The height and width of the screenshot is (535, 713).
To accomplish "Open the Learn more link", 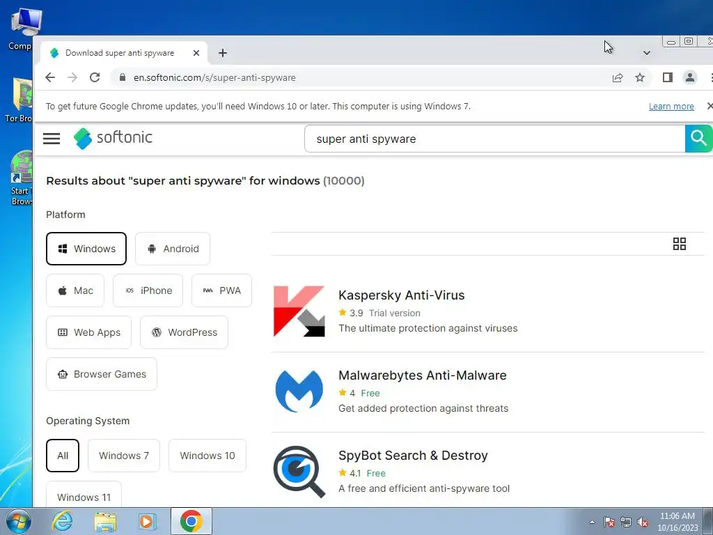I will point(671,107).
